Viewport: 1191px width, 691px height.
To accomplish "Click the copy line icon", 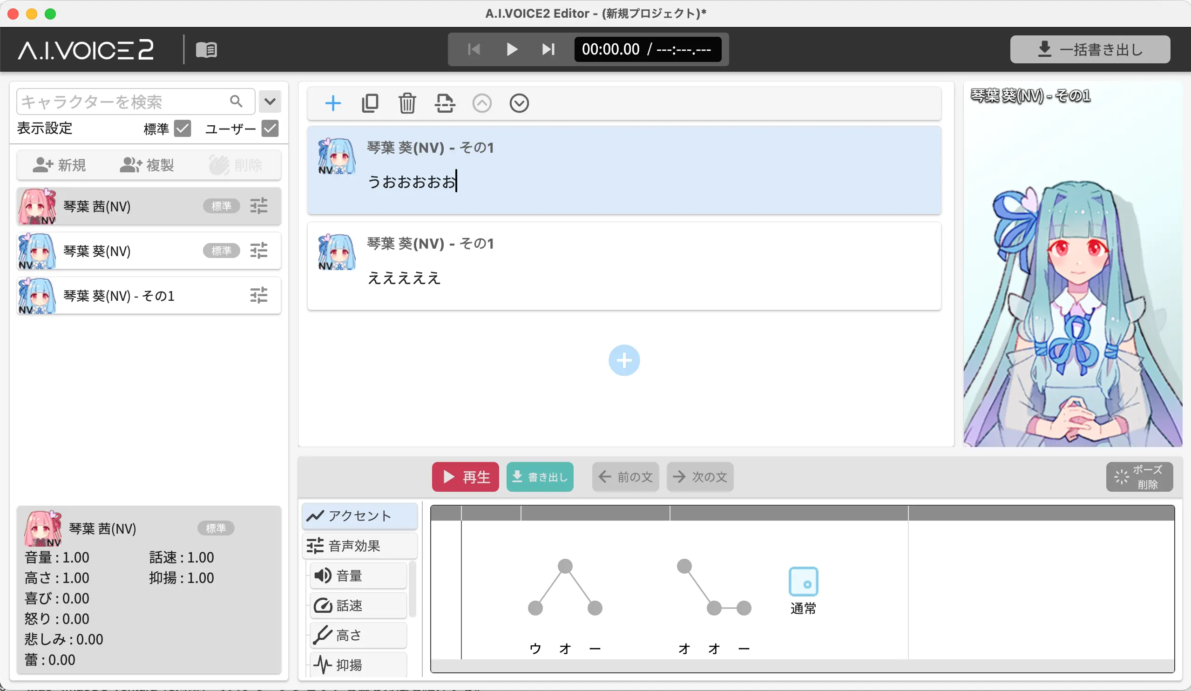I will [370, 103].
